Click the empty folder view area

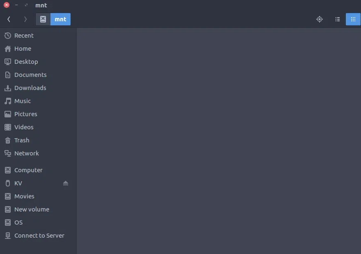[x=219, y=141]
